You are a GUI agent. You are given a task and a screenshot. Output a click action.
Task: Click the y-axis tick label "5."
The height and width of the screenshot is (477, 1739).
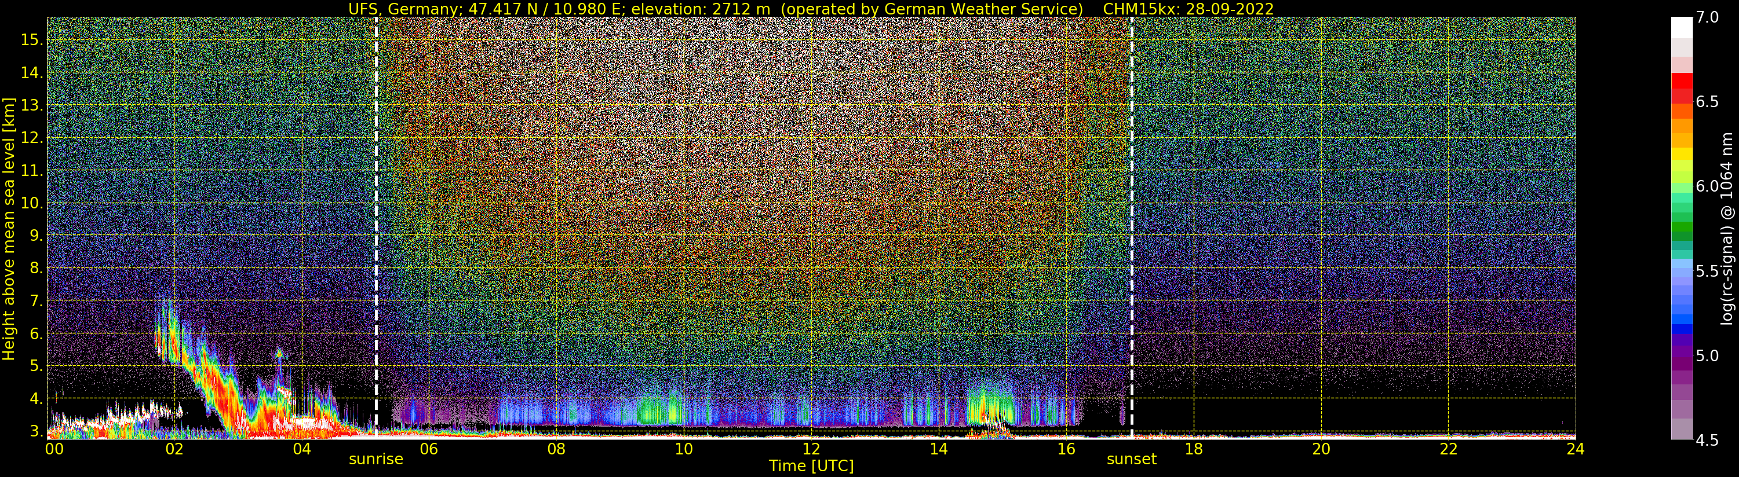[36, 366]
